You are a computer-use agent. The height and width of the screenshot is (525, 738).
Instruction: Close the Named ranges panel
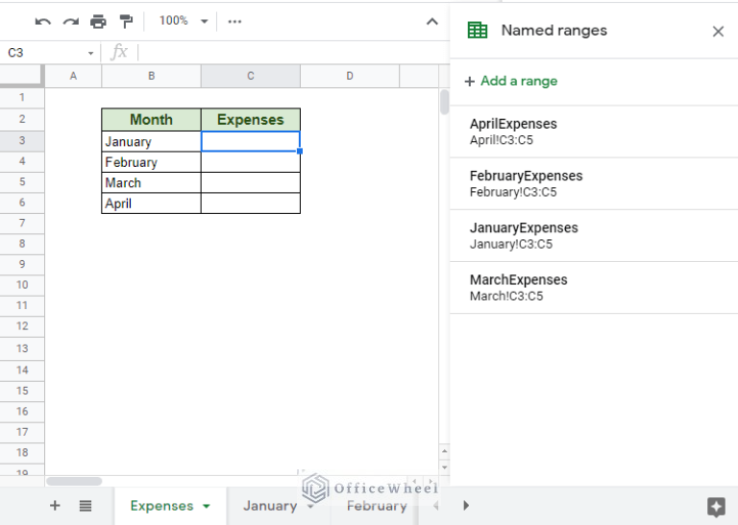click(718, 32)
